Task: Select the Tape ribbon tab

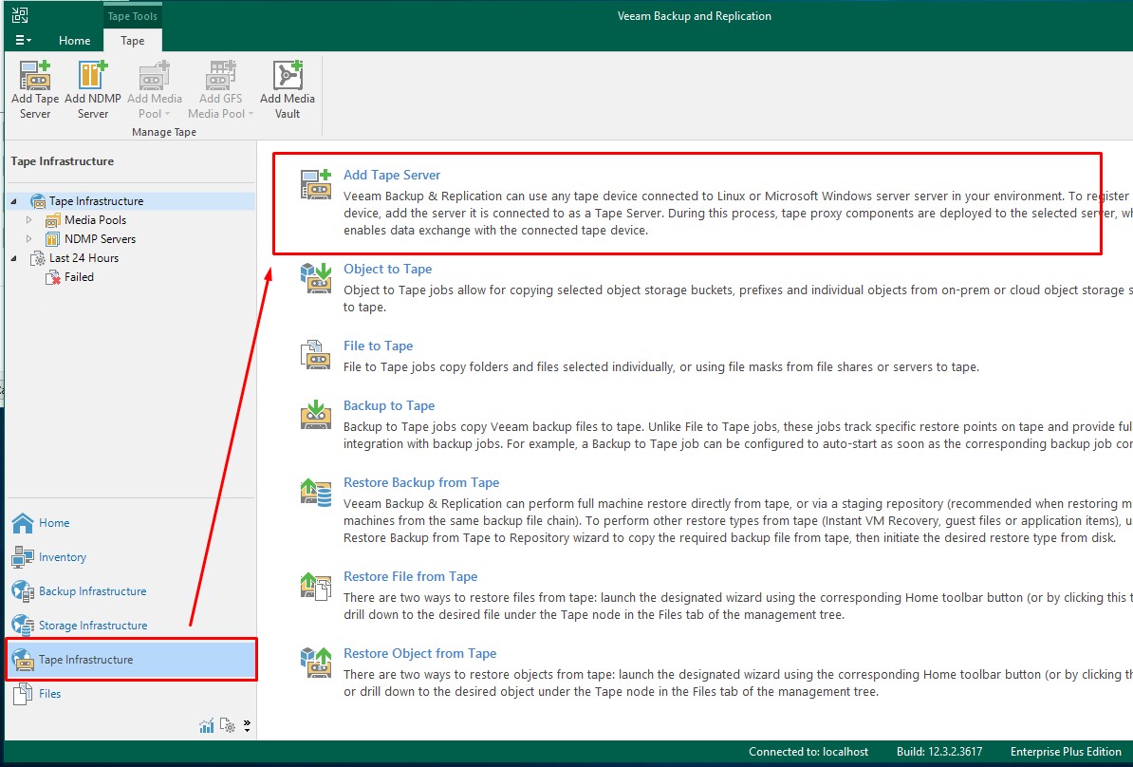Action: point(133,41)
